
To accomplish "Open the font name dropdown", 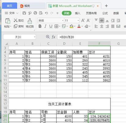I will 63,21.
